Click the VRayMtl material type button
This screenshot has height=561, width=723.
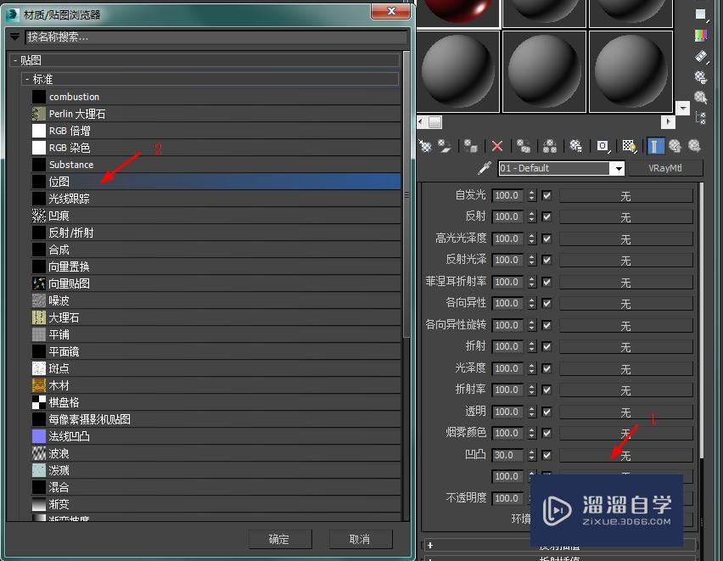tap(664, 168)
